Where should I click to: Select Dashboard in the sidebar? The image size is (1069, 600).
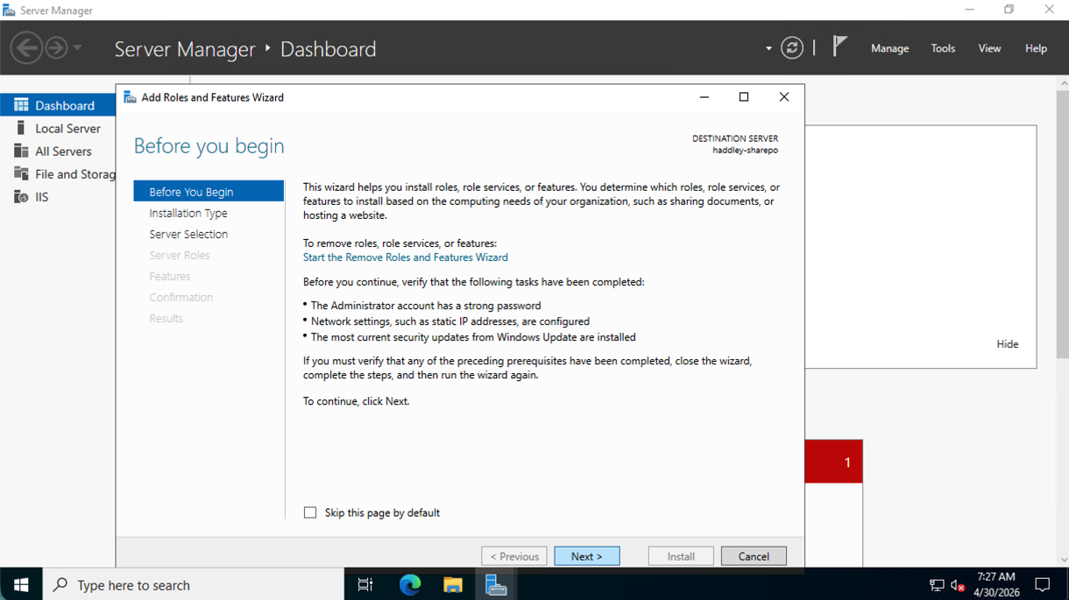58,105
